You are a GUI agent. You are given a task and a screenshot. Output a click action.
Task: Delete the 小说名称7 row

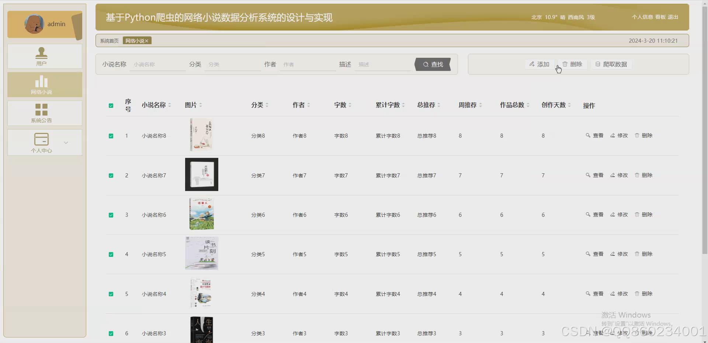[643, 175]
